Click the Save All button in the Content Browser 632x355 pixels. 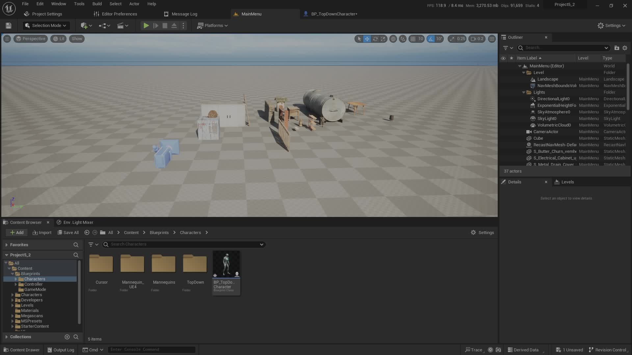(68, 232)
